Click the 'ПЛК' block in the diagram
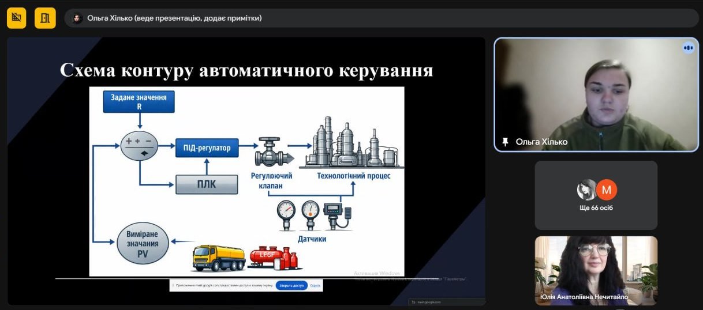703x310 pixels. click(207, 184)
